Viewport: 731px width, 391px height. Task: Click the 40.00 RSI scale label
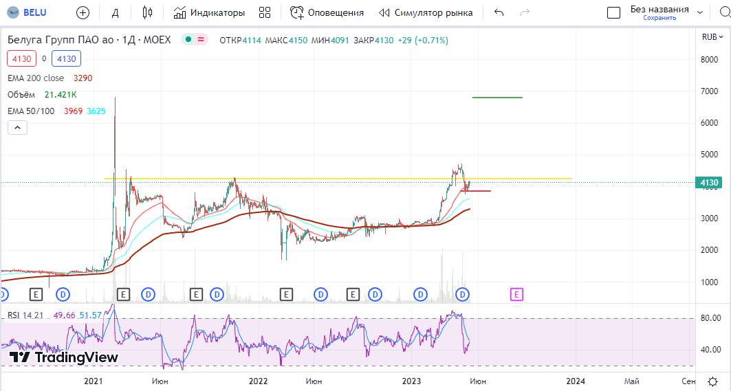tap(711, 350)
